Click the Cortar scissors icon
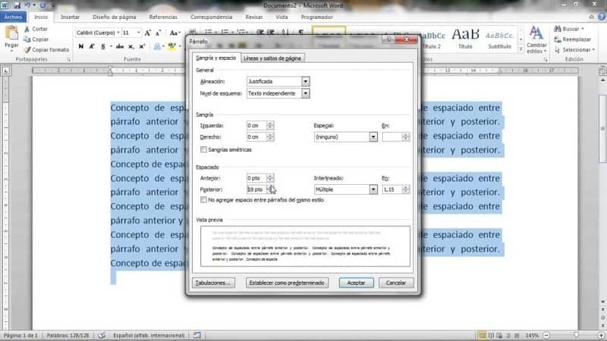The image size is (607, 341). click(27, 29)
